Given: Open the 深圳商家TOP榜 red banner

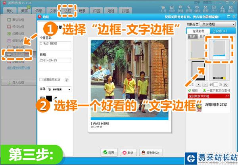Looking at the screenshot, I should point(209,96).
